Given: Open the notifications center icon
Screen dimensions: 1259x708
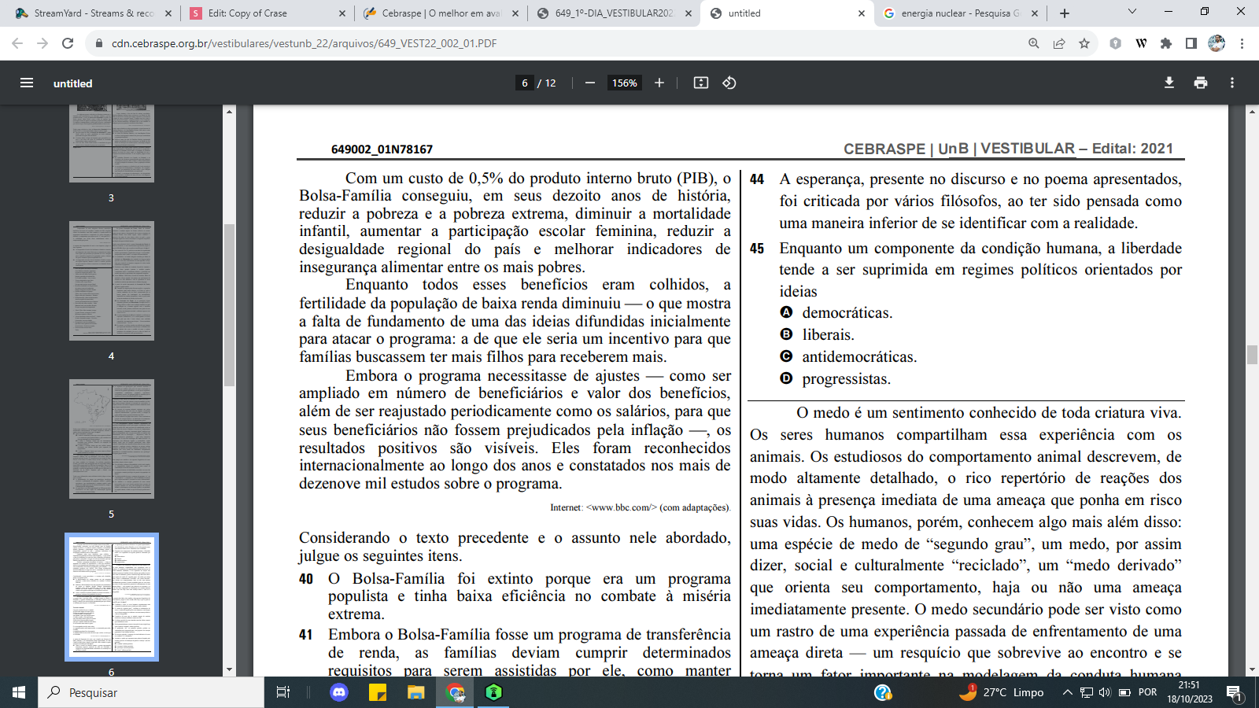Looking at the screenshot, I should (1234, 693).
